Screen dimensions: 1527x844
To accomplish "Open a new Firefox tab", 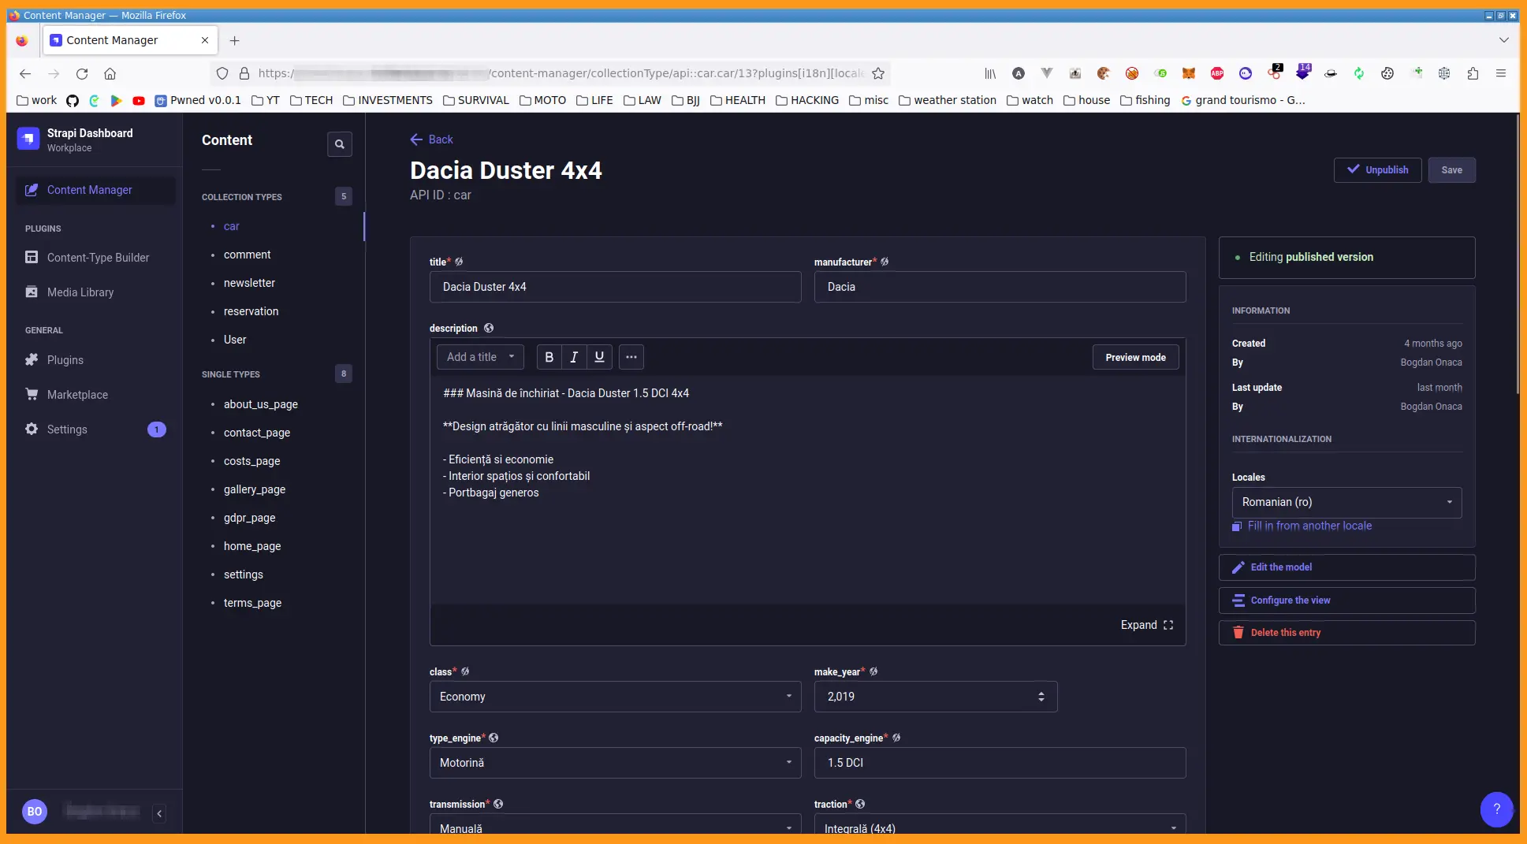I will point(234,40).
